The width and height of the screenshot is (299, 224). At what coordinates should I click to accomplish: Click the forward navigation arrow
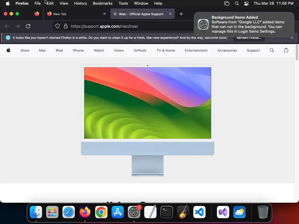[x=18, y=26]
